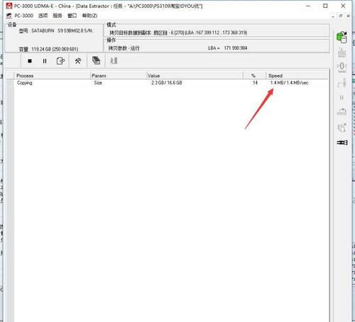Stop the running copy process
This screenshot has width=355, height=322.
click(x=30, y=61)
